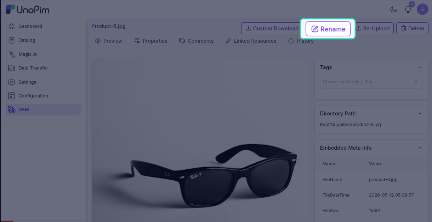
Task: Click the Rename button
Action: pyautogui.click(x=328, y=29)
